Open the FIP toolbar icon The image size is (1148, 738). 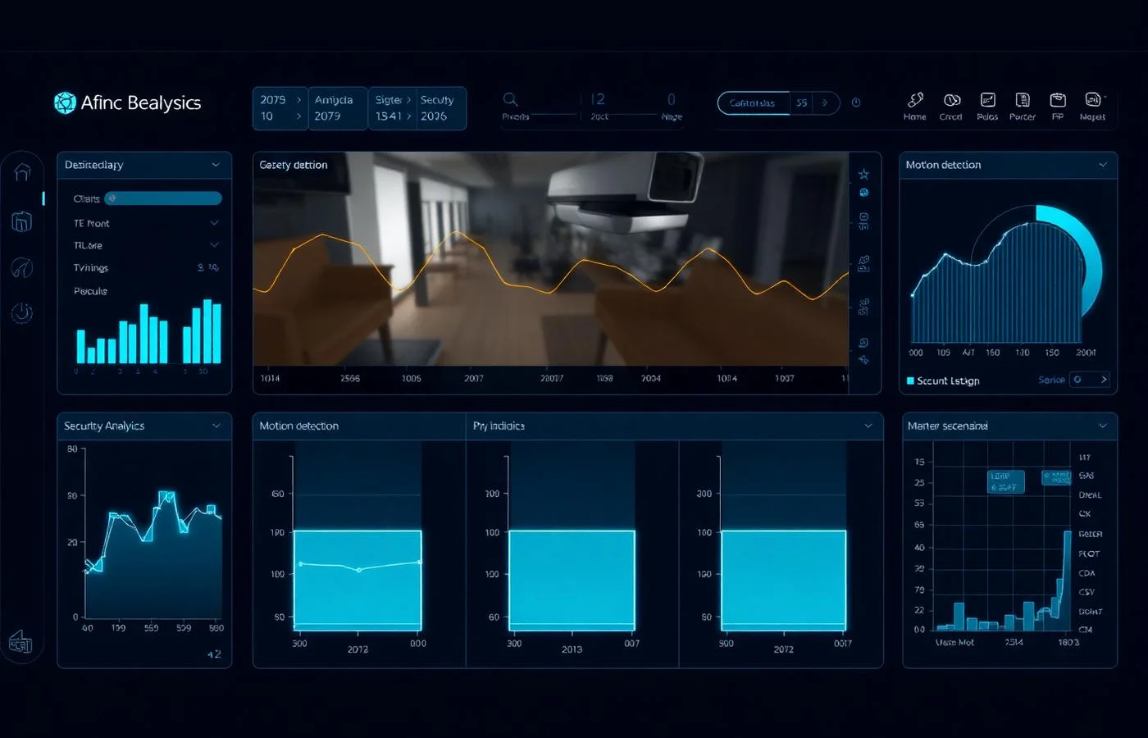coord(1058,100)
